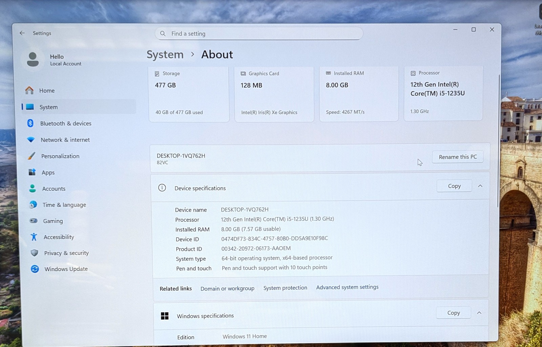Click the Accounts person icon
Screen dimensions: 542x347
33,188
